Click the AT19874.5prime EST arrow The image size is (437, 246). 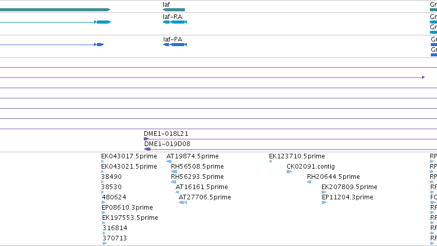click(x=169, y=161)
